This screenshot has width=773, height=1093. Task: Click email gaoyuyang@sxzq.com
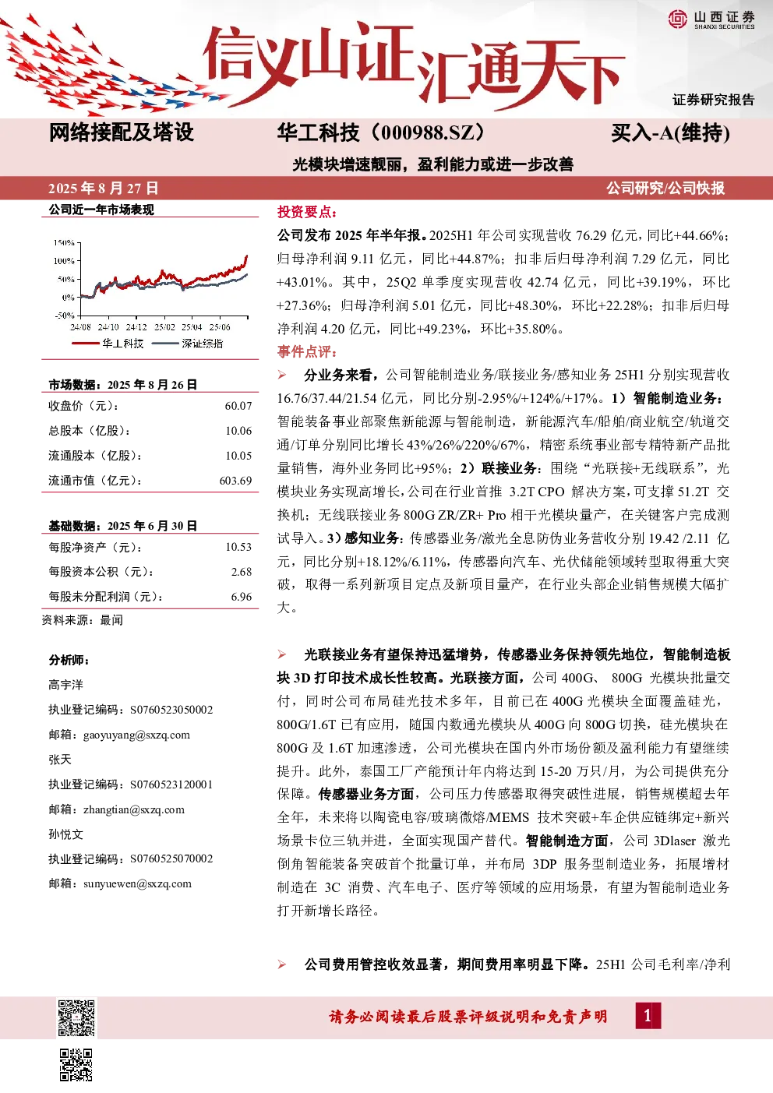click(136, 735)
